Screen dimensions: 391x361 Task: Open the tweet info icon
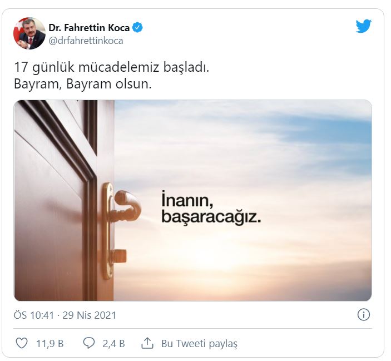click(x=364, y=315)
